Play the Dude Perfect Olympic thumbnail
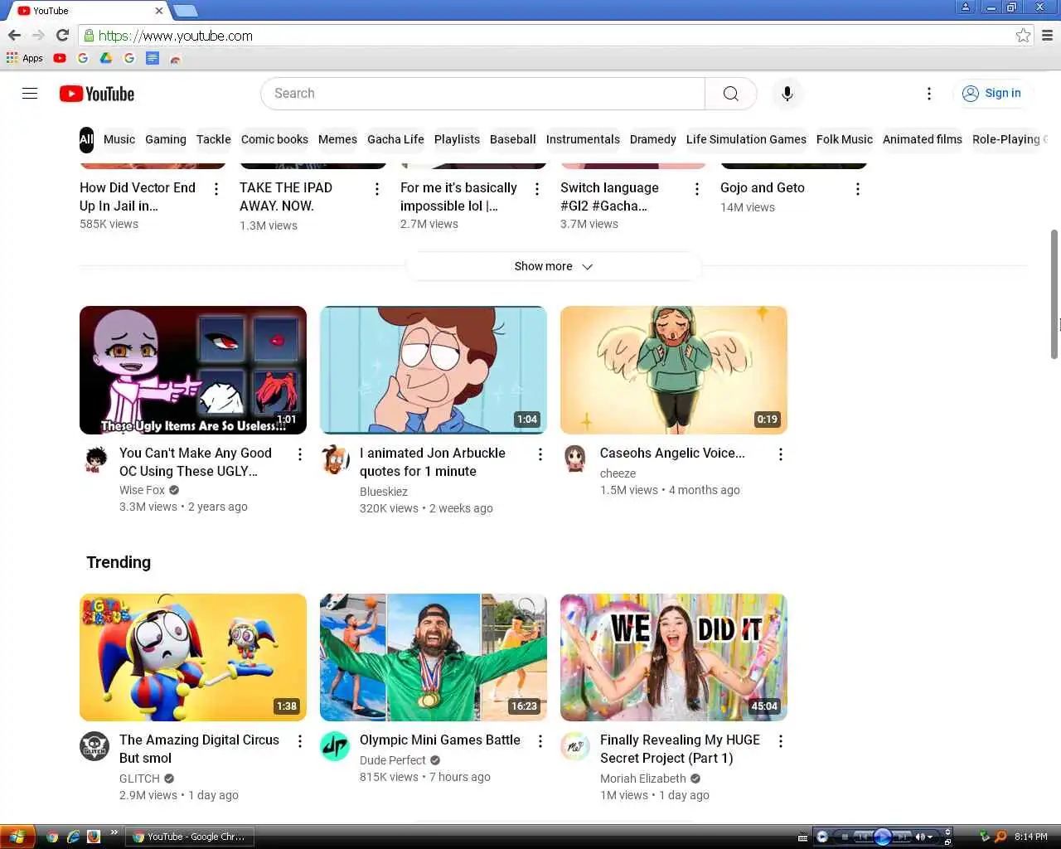 [434, 657]
